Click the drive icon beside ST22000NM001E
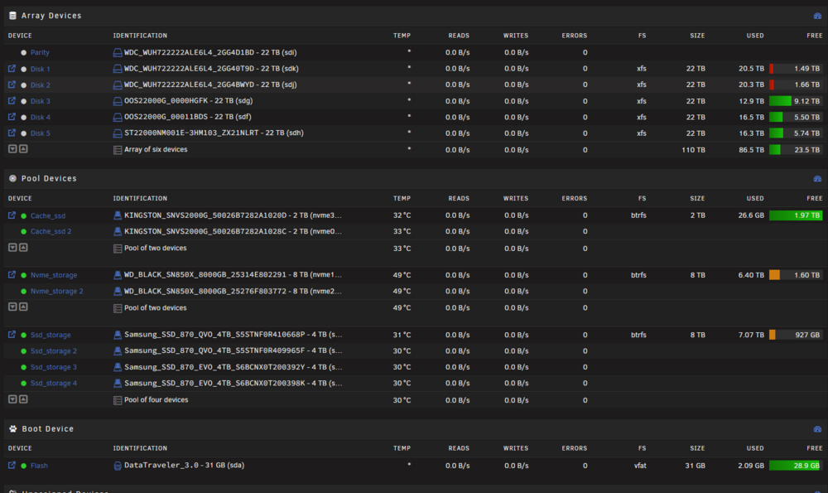828x493 pixels. click(118, 133)
